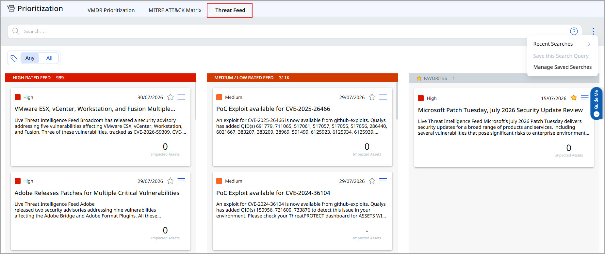Open menu on CVE-2025-26466 card
The image size is (605, 254).
click(x=383, y=97)
